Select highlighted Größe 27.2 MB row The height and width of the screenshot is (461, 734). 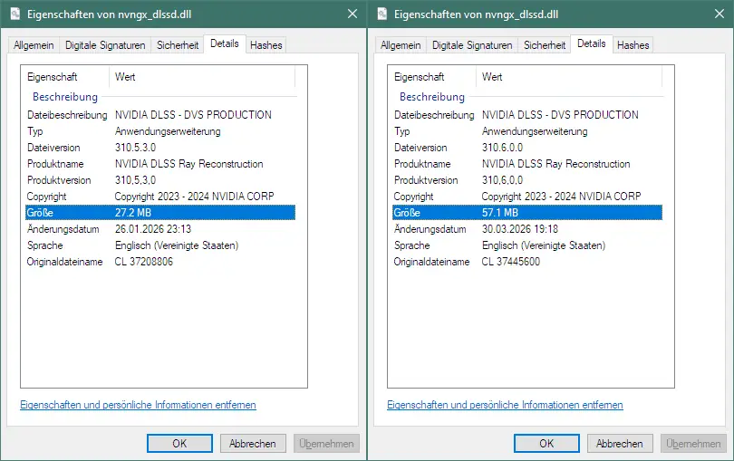[x=160, y=213]
